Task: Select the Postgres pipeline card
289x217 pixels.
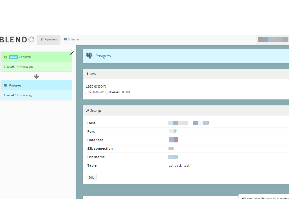Action: click(36, 90)
